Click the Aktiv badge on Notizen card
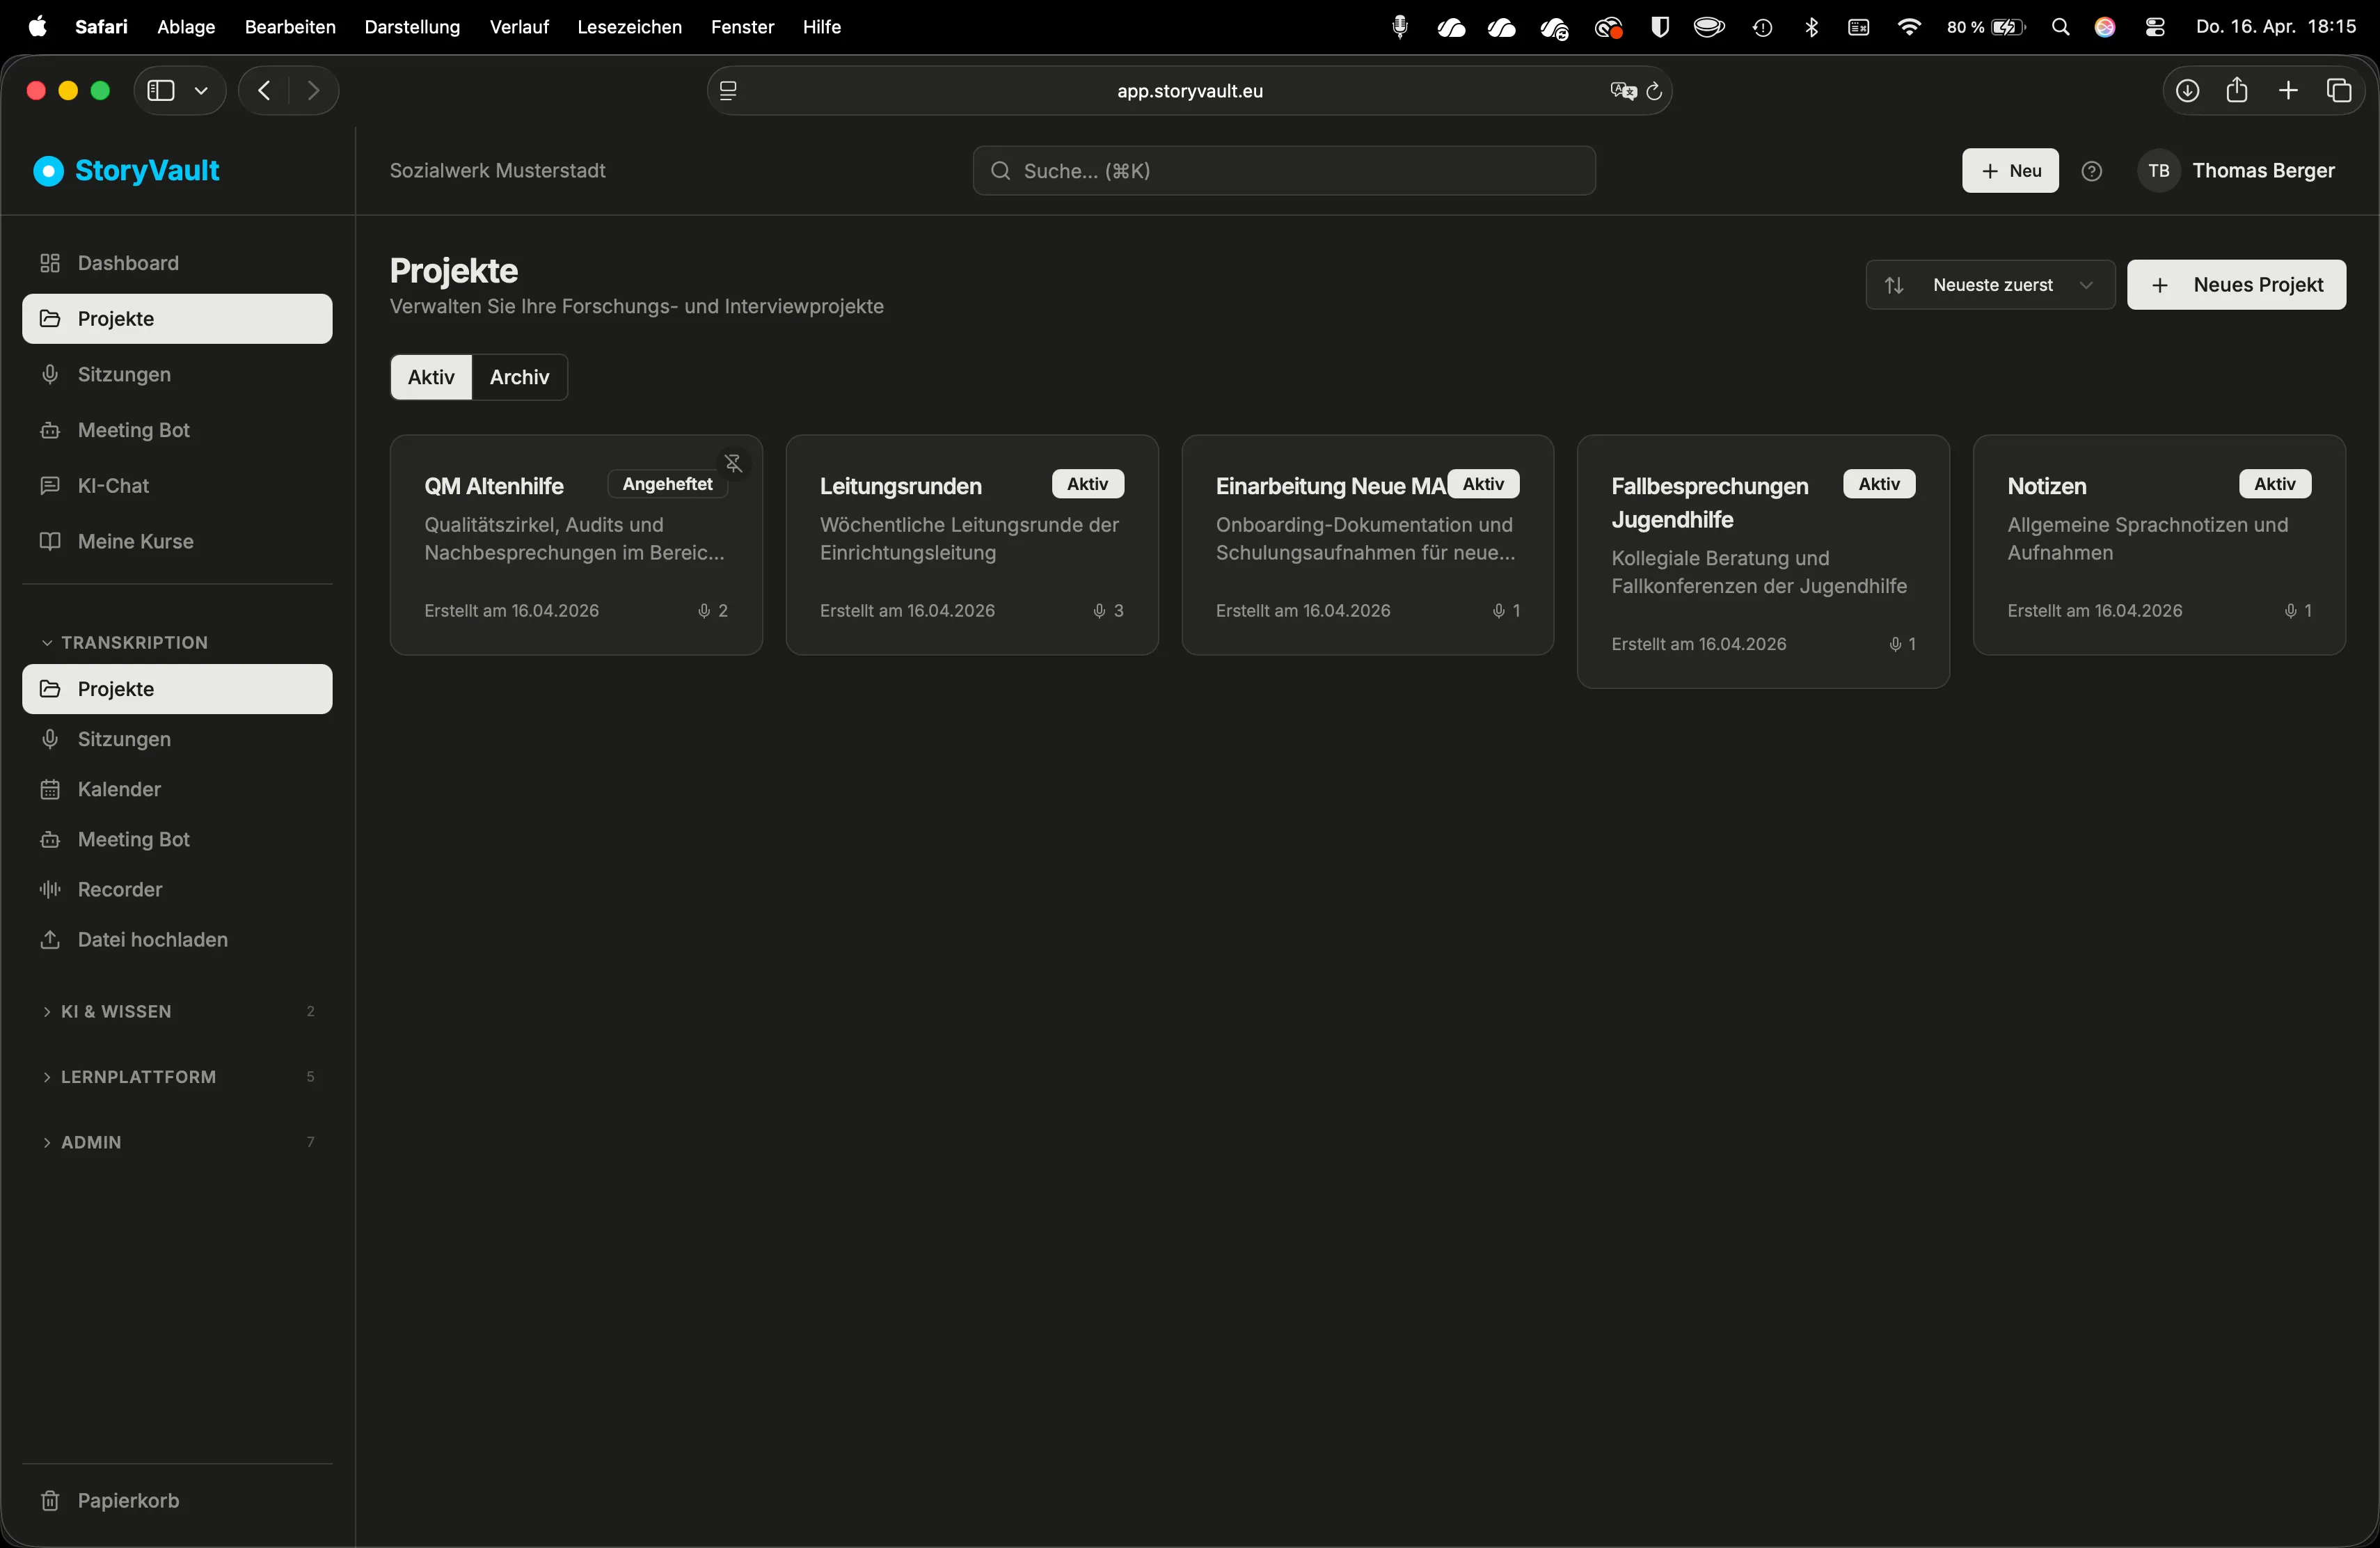This screenshot has height=1548, width=2380. pyautogui.click(x=2275, y=484)
